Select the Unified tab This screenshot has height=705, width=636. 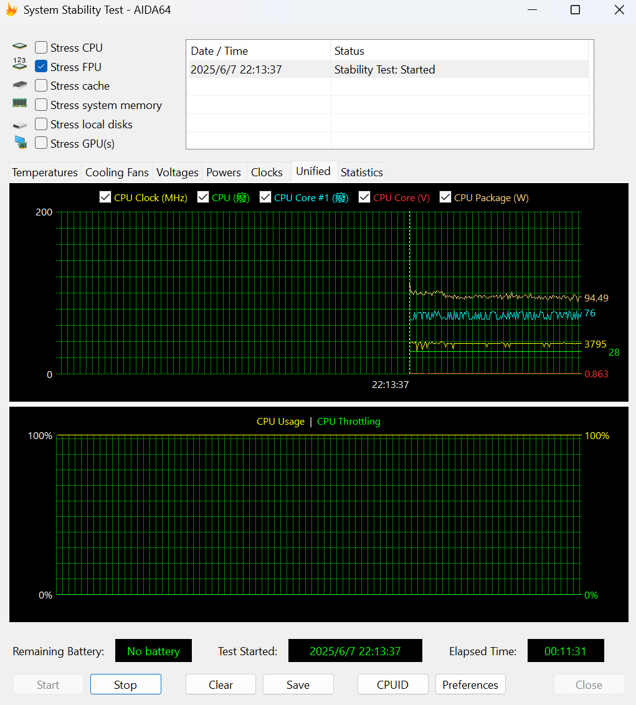(x=313, y=171)
